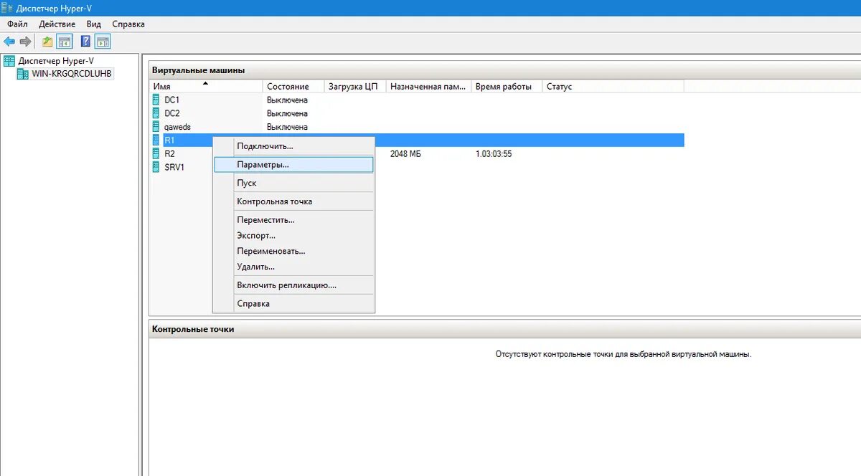Screen dimensions: 861x476
Task: Click Выключена state of DC2
Action: [x=287, y=113]
